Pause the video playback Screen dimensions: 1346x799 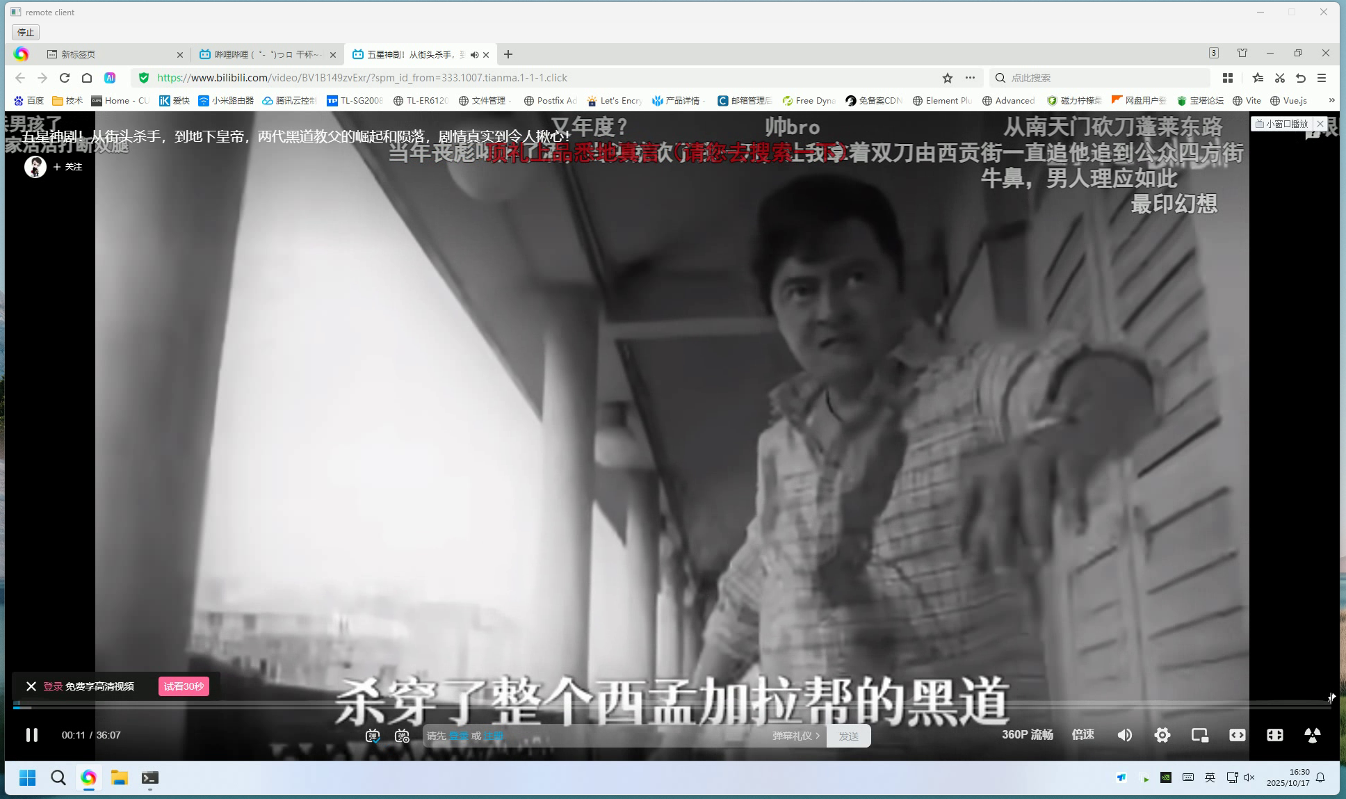[31, 735]
